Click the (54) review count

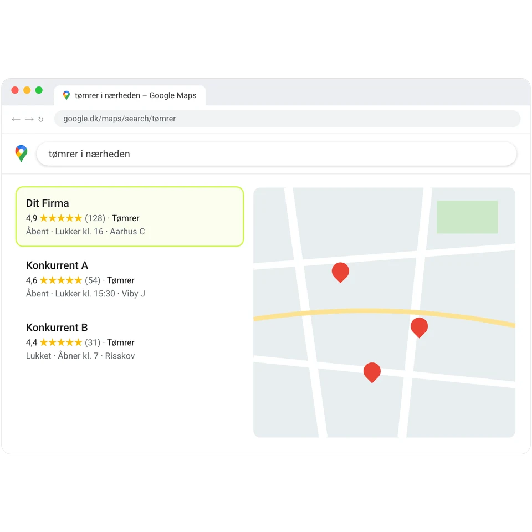(93, 280)
